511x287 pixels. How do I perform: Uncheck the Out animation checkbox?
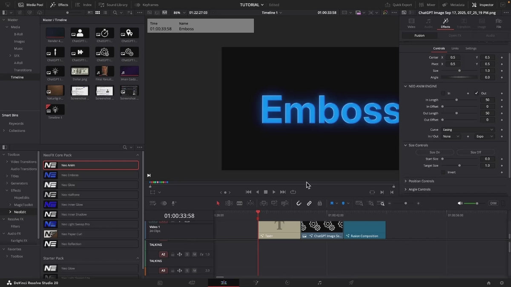(477, 93)
